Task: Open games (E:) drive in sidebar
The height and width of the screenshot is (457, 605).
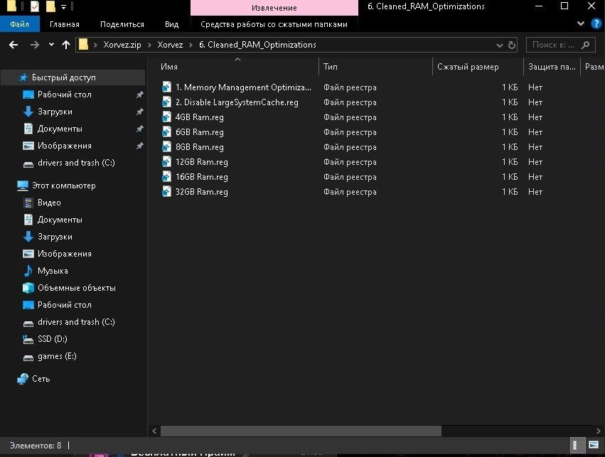Action: click(x=57, y=356)
